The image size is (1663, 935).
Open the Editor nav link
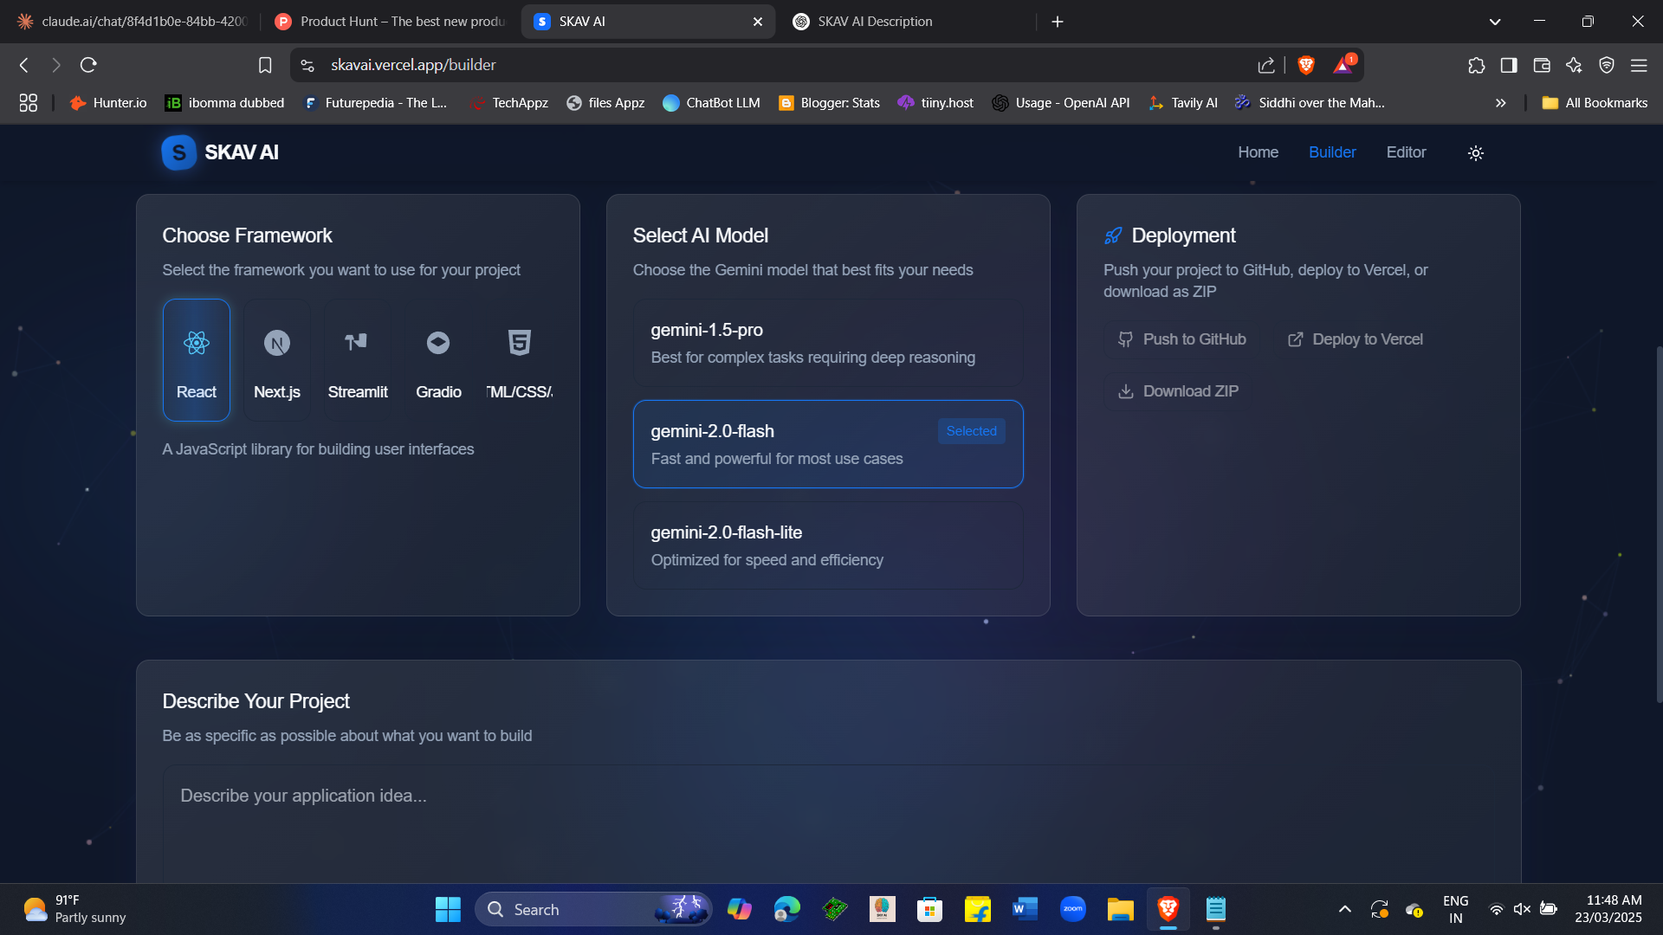point(1406,152)
